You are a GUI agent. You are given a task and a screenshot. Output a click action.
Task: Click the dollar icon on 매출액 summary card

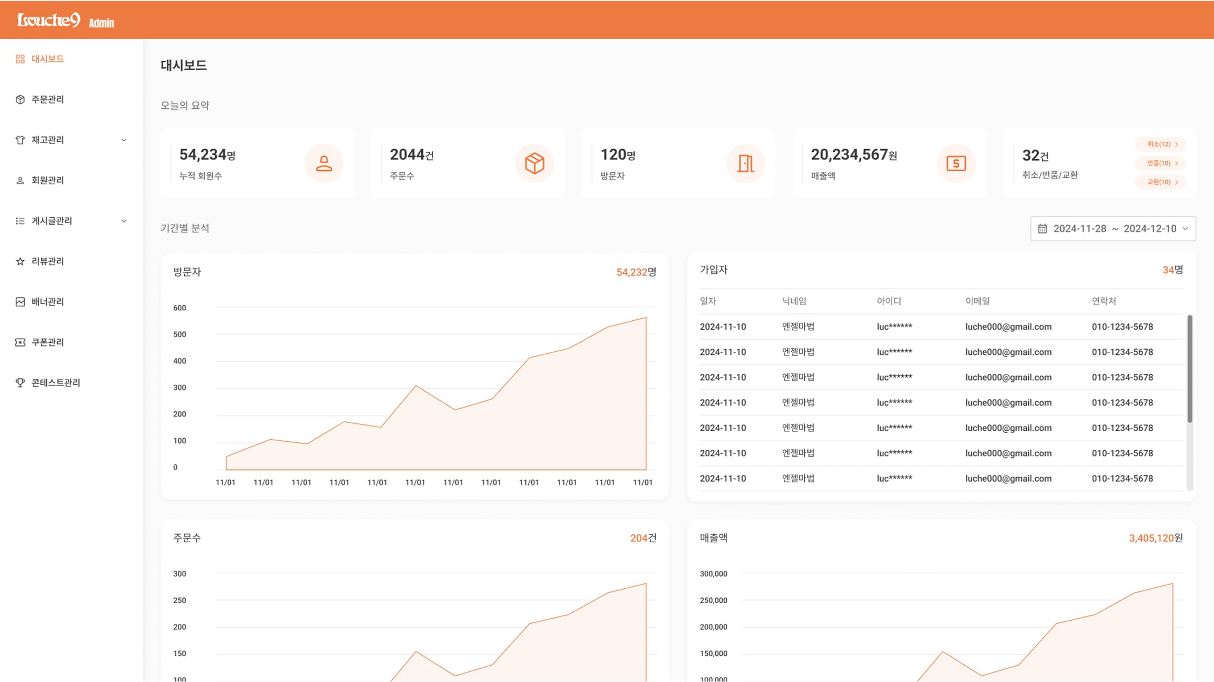coord(956,163)
